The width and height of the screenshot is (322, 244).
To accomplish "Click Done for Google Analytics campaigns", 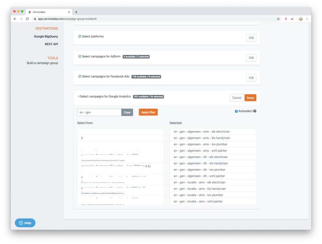I will 250,98.
